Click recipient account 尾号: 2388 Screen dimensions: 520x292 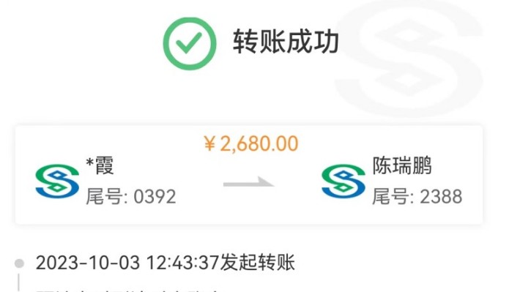[x=417, y=197]
